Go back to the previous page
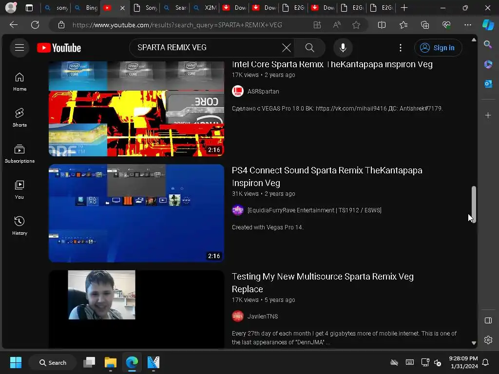The width and height of the screenshot is (499, 374). (14, 25)
